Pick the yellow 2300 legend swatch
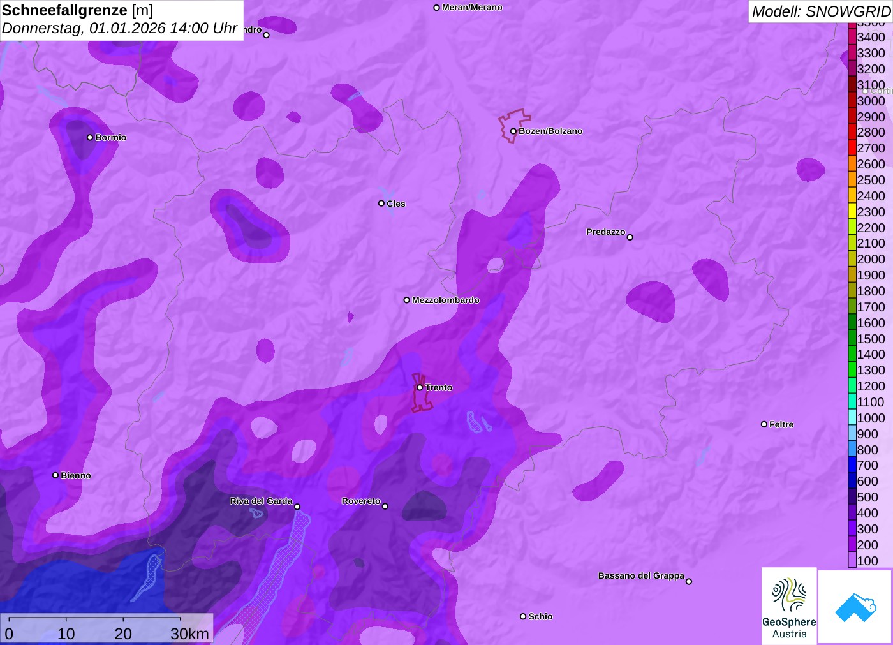The width and height of the screenshot is (893, 645). click(x=852, y=211)
